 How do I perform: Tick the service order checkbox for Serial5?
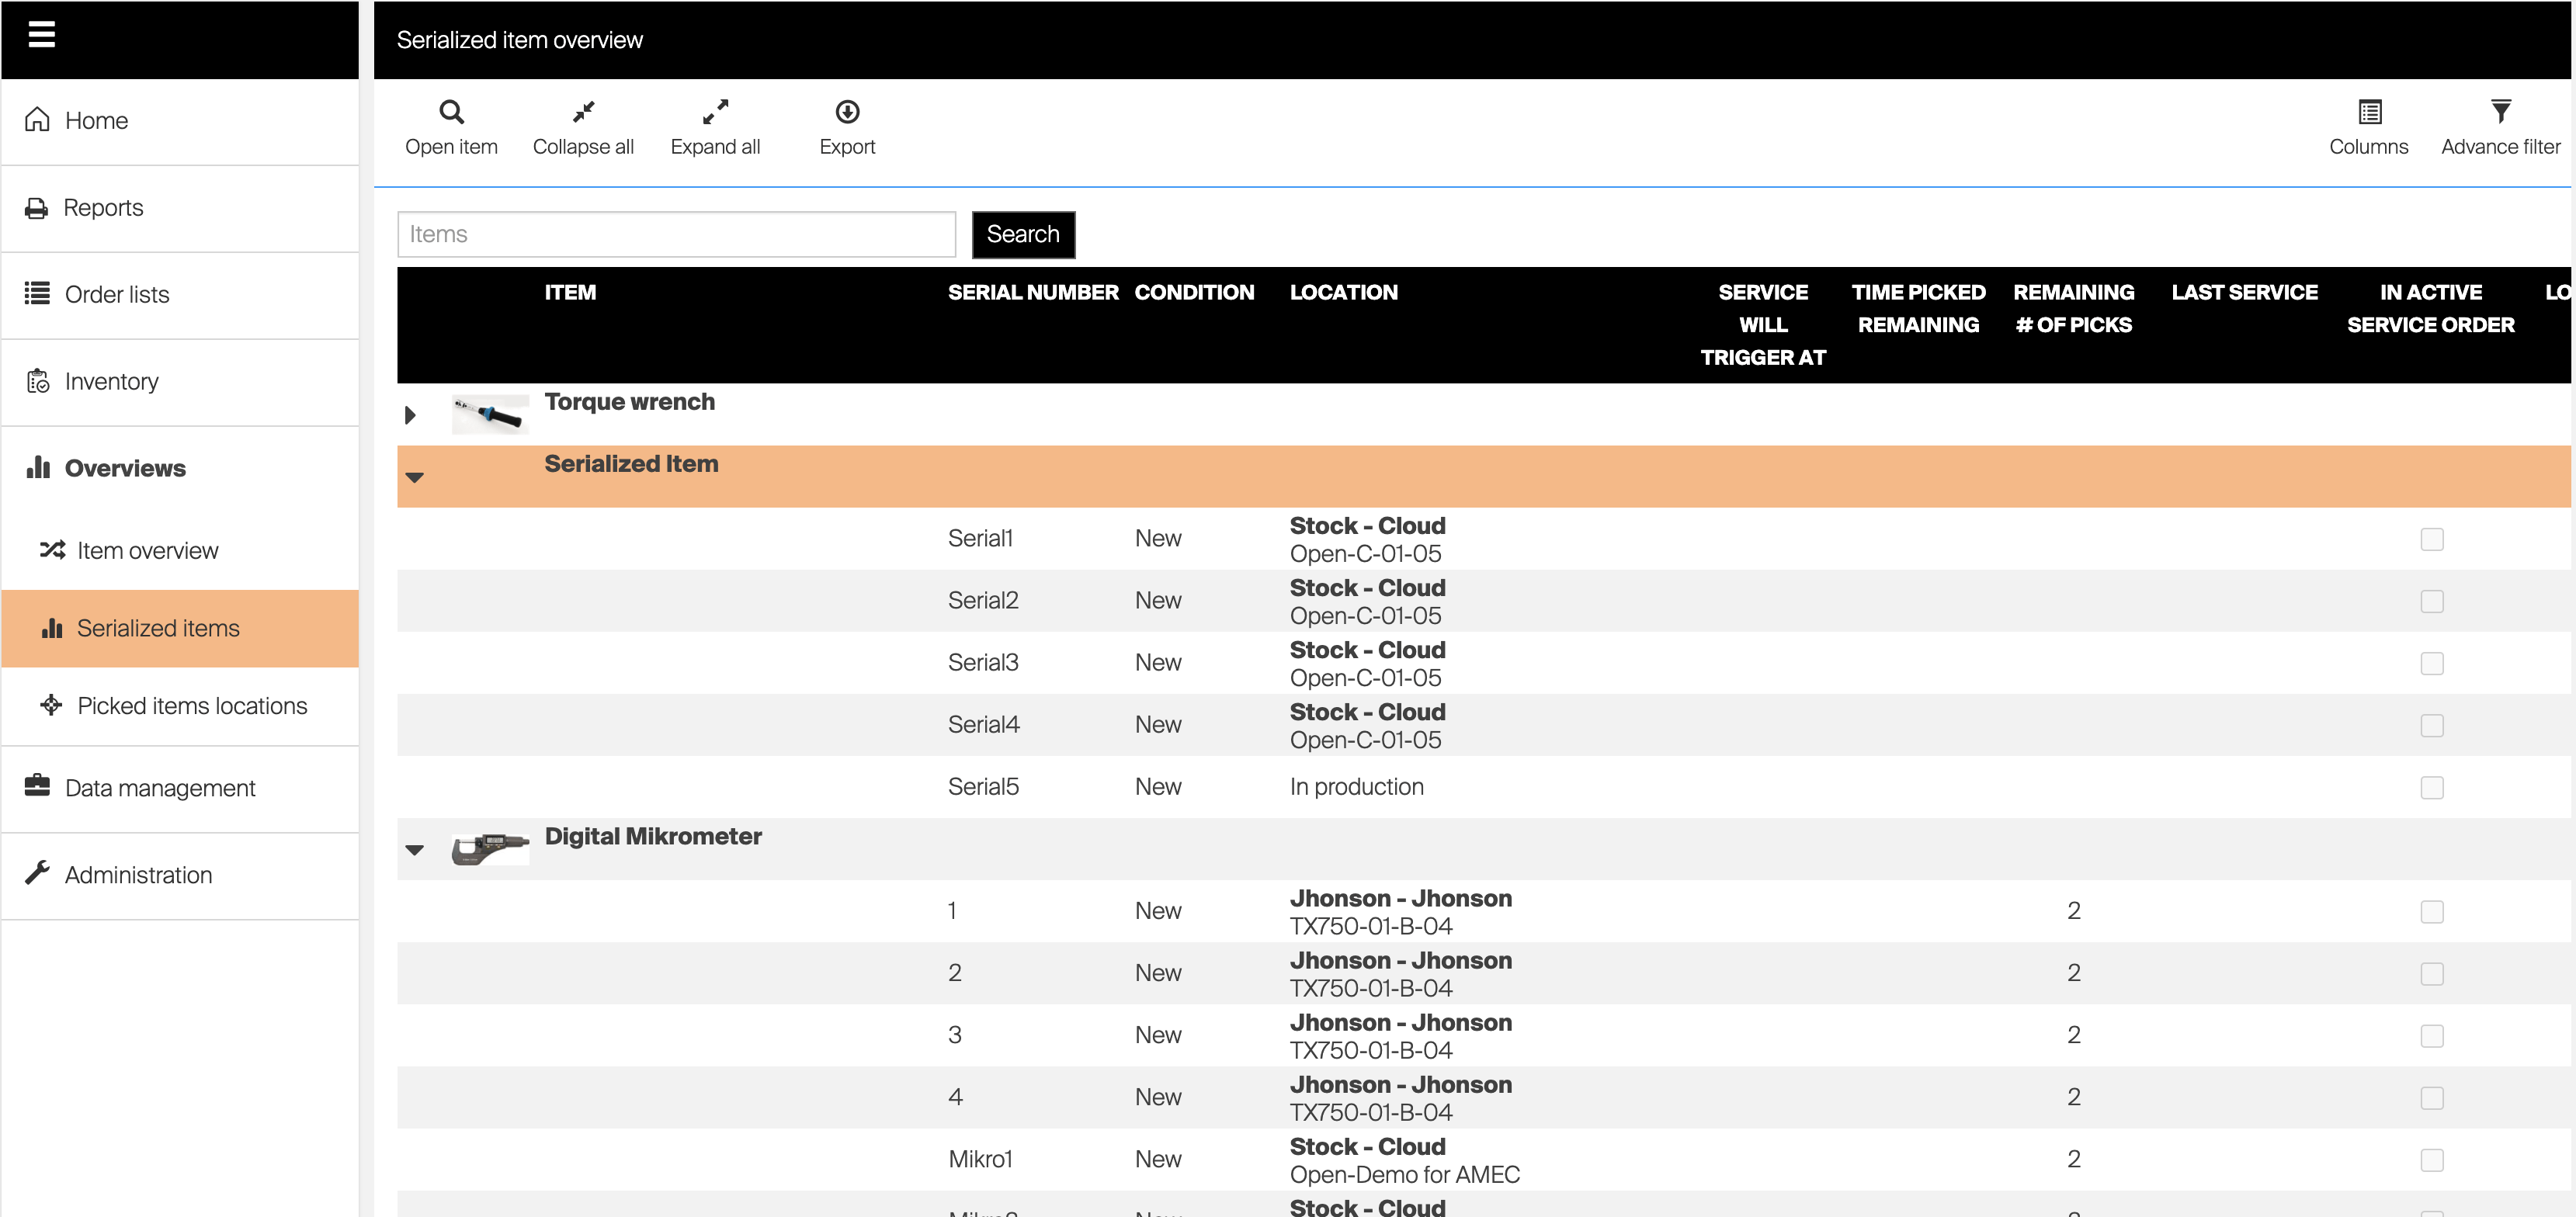tap(2431, 788)
